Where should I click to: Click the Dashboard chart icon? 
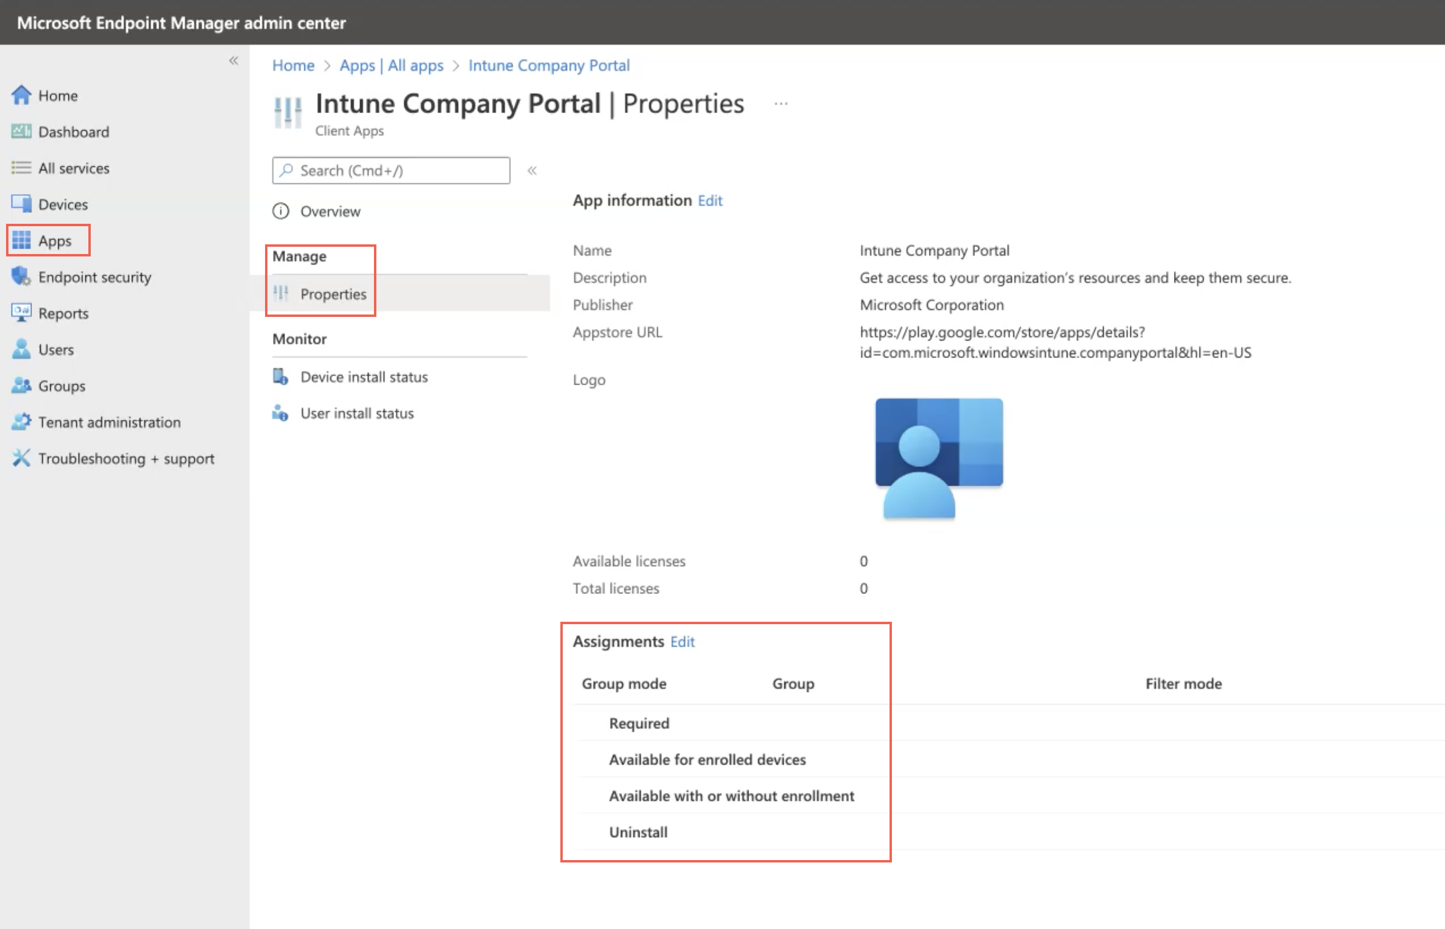21,131
